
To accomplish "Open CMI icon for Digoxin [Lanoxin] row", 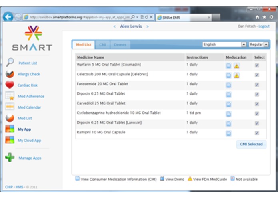I will click(229, 123).
